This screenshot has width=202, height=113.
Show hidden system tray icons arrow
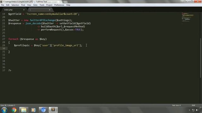point(189,110)
